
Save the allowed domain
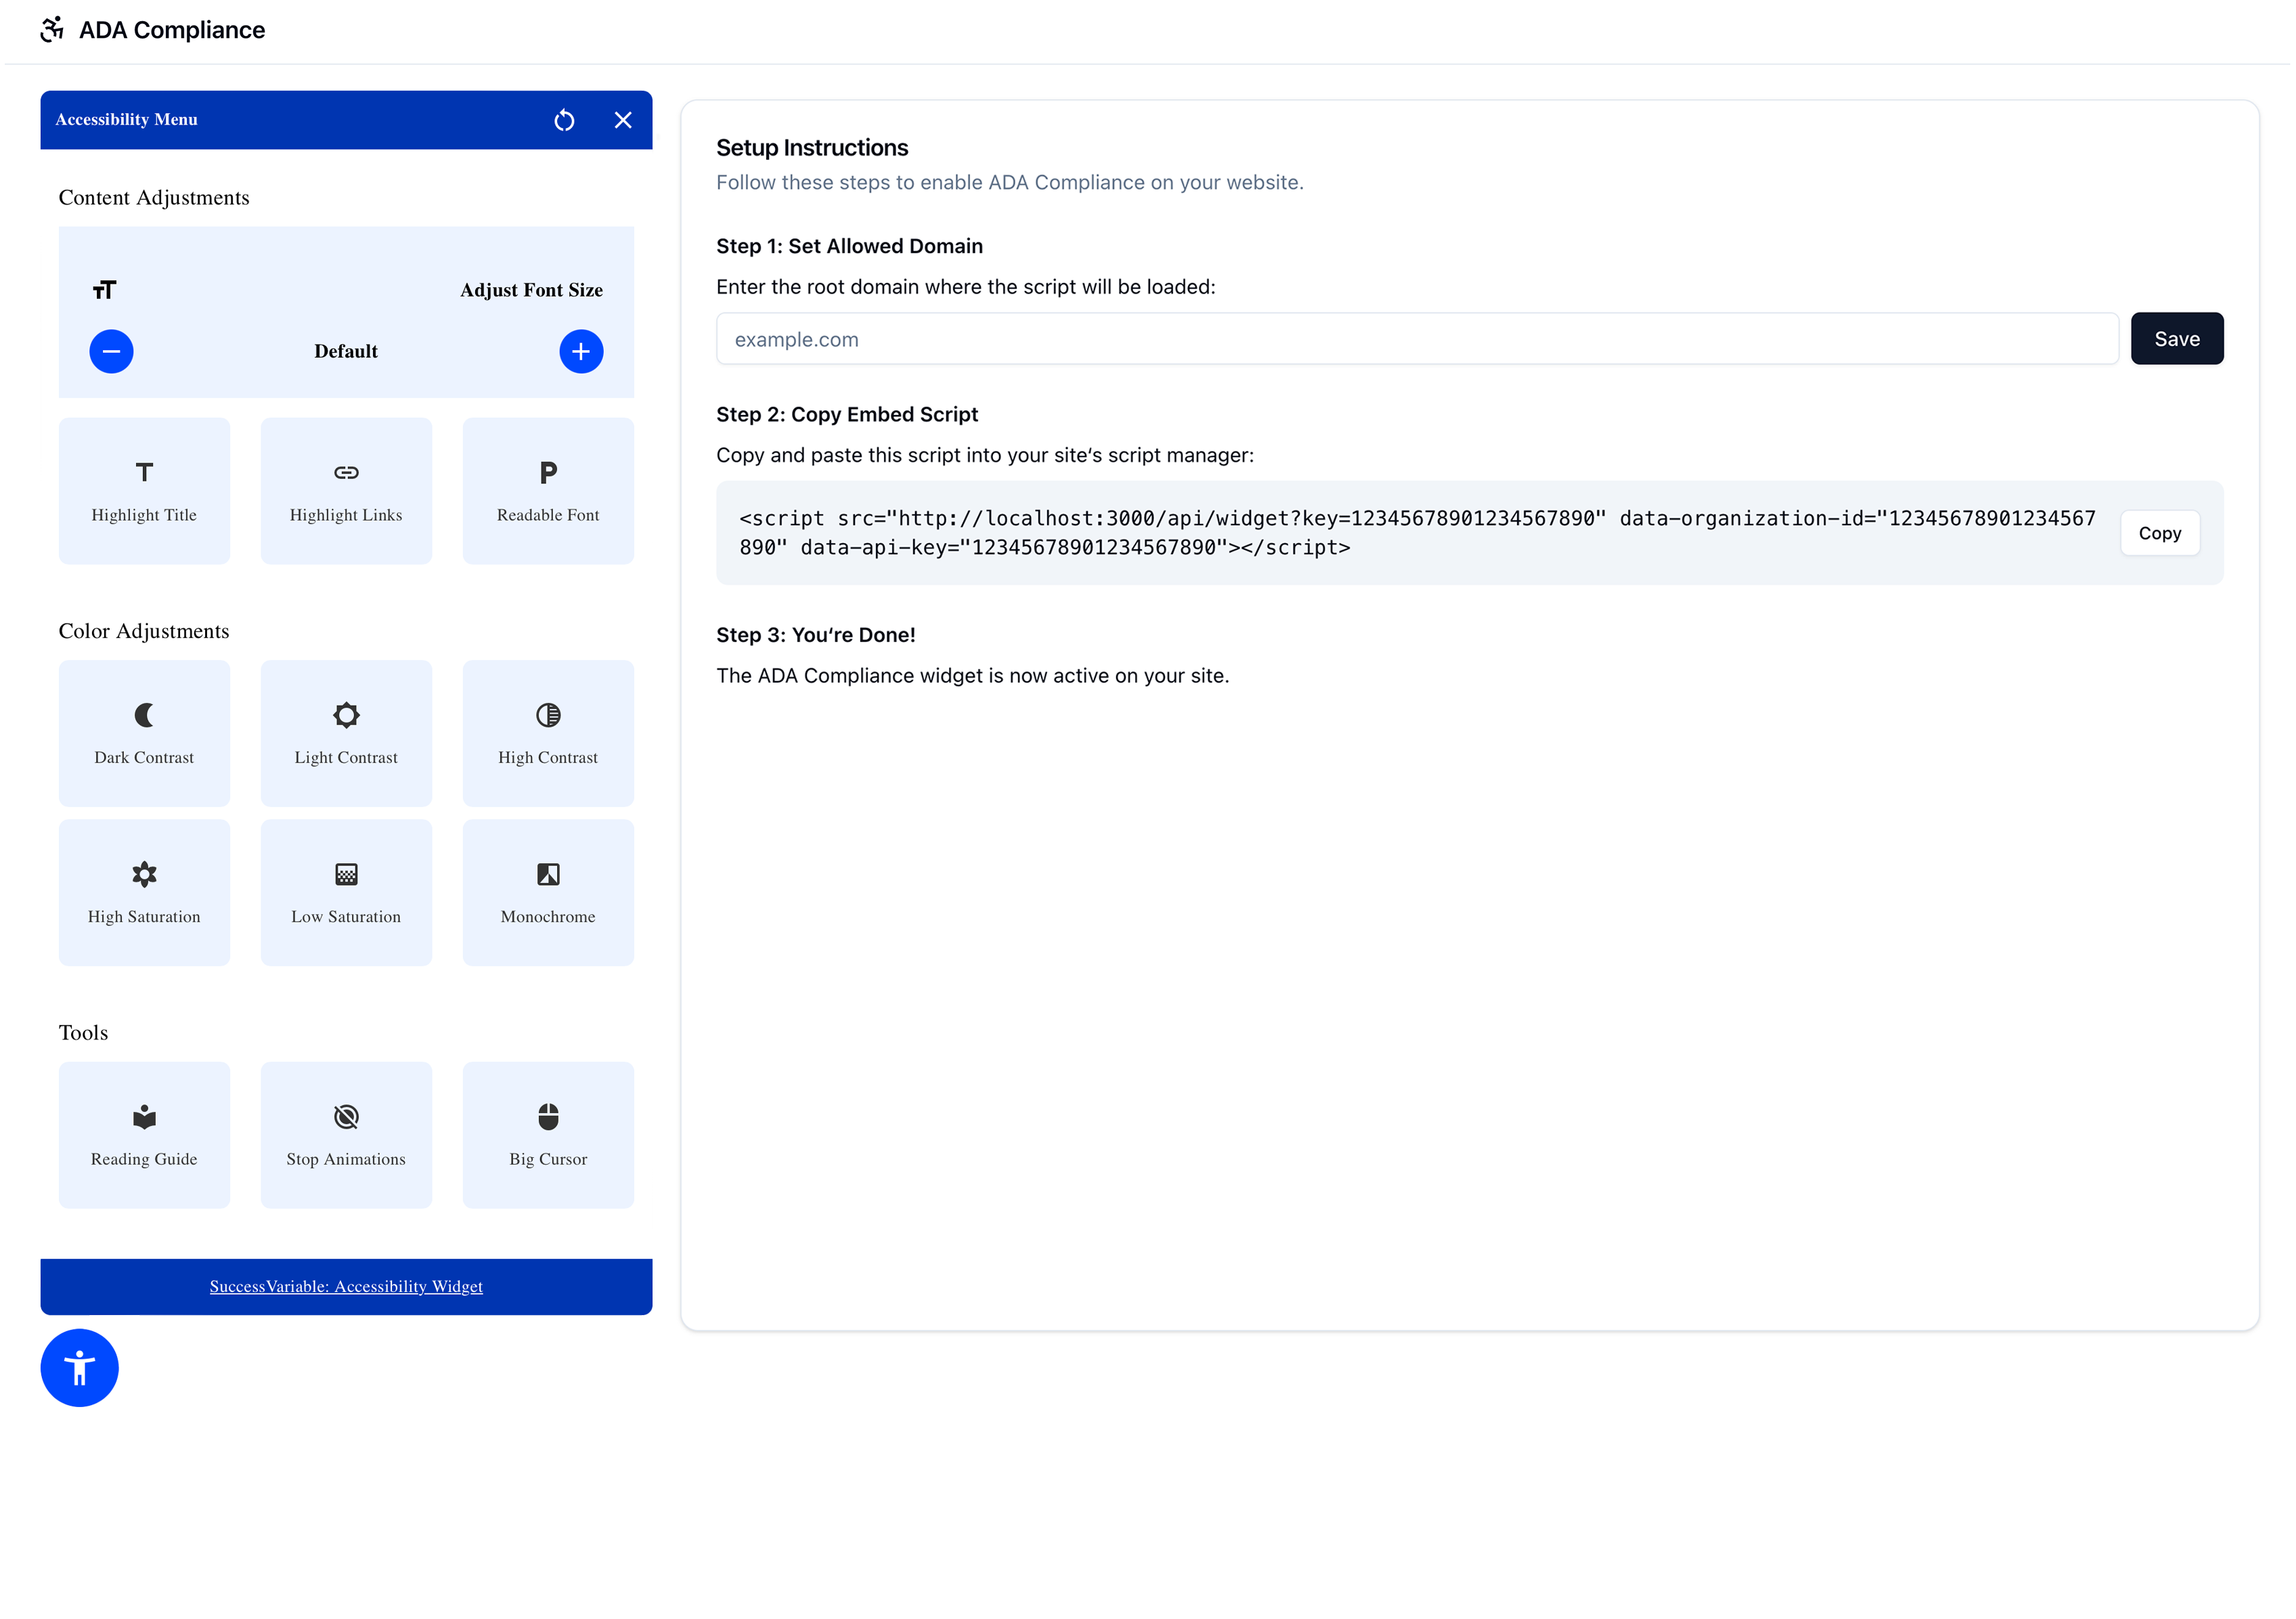tap(2176, 338)
